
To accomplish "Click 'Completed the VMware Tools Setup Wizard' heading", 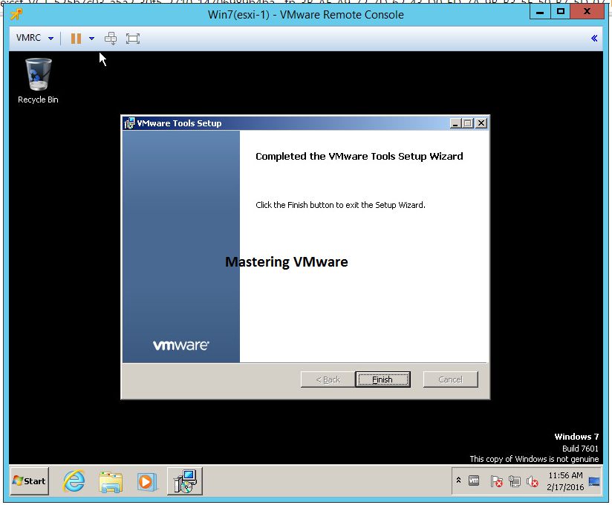I will tap(359, 156).
